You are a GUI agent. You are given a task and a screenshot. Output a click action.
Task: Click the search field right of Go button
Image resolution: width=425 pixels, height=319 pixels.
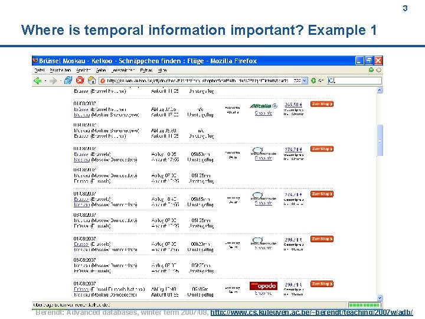354,80
